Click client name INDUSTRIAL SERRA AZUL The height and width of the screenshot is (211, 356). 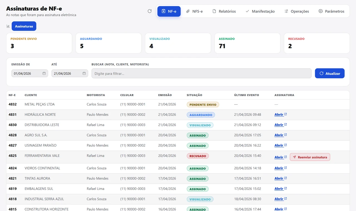point(44,199)
